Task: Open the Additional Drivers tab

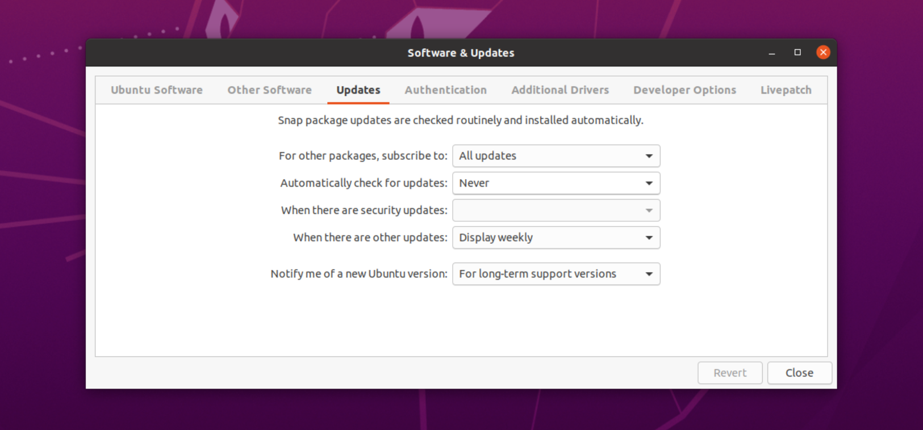Action: pyautogui.click(x=560, y=90)
